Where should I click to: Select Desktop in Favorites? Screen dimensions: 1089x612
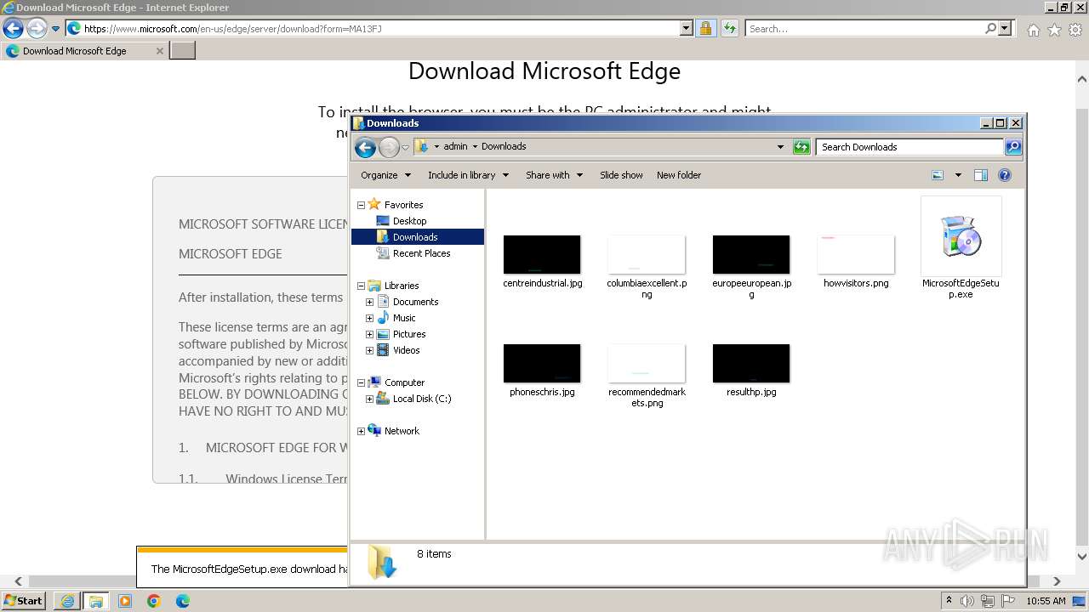pyautogui.click(x=409, y=221)
